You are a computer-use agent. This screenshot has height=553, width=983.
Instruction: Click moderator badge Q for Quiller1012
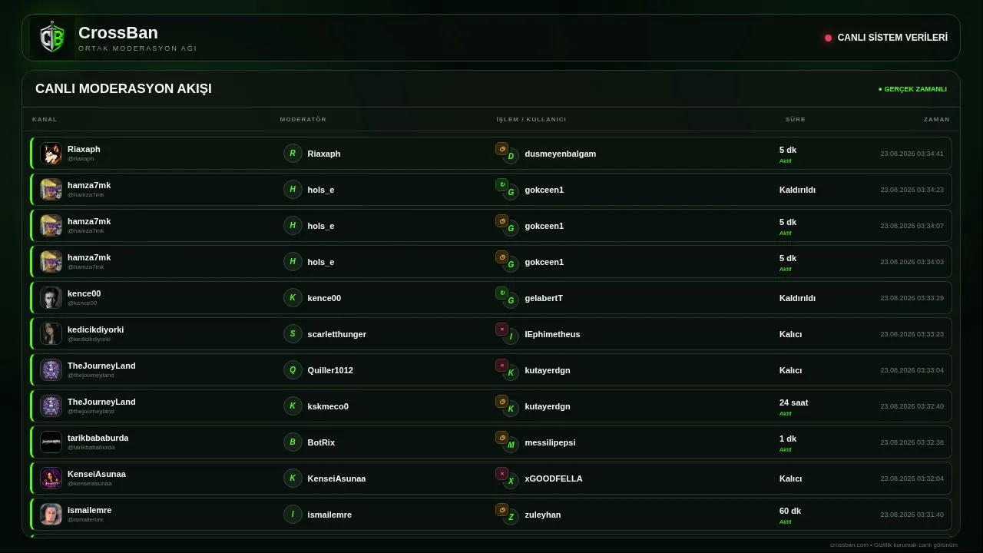293,370
